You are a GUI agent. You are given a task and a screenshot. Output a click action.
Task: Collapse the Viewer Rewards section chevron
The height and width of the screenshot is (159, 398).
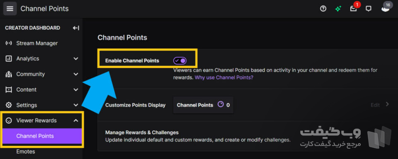coord(75,121)
